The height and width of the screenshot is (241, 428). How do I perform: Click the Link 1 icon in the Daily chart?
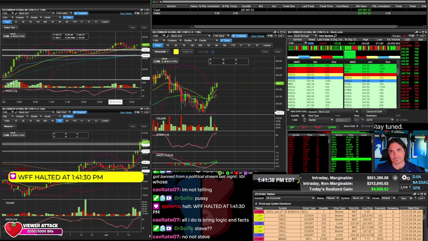point(147,112)
